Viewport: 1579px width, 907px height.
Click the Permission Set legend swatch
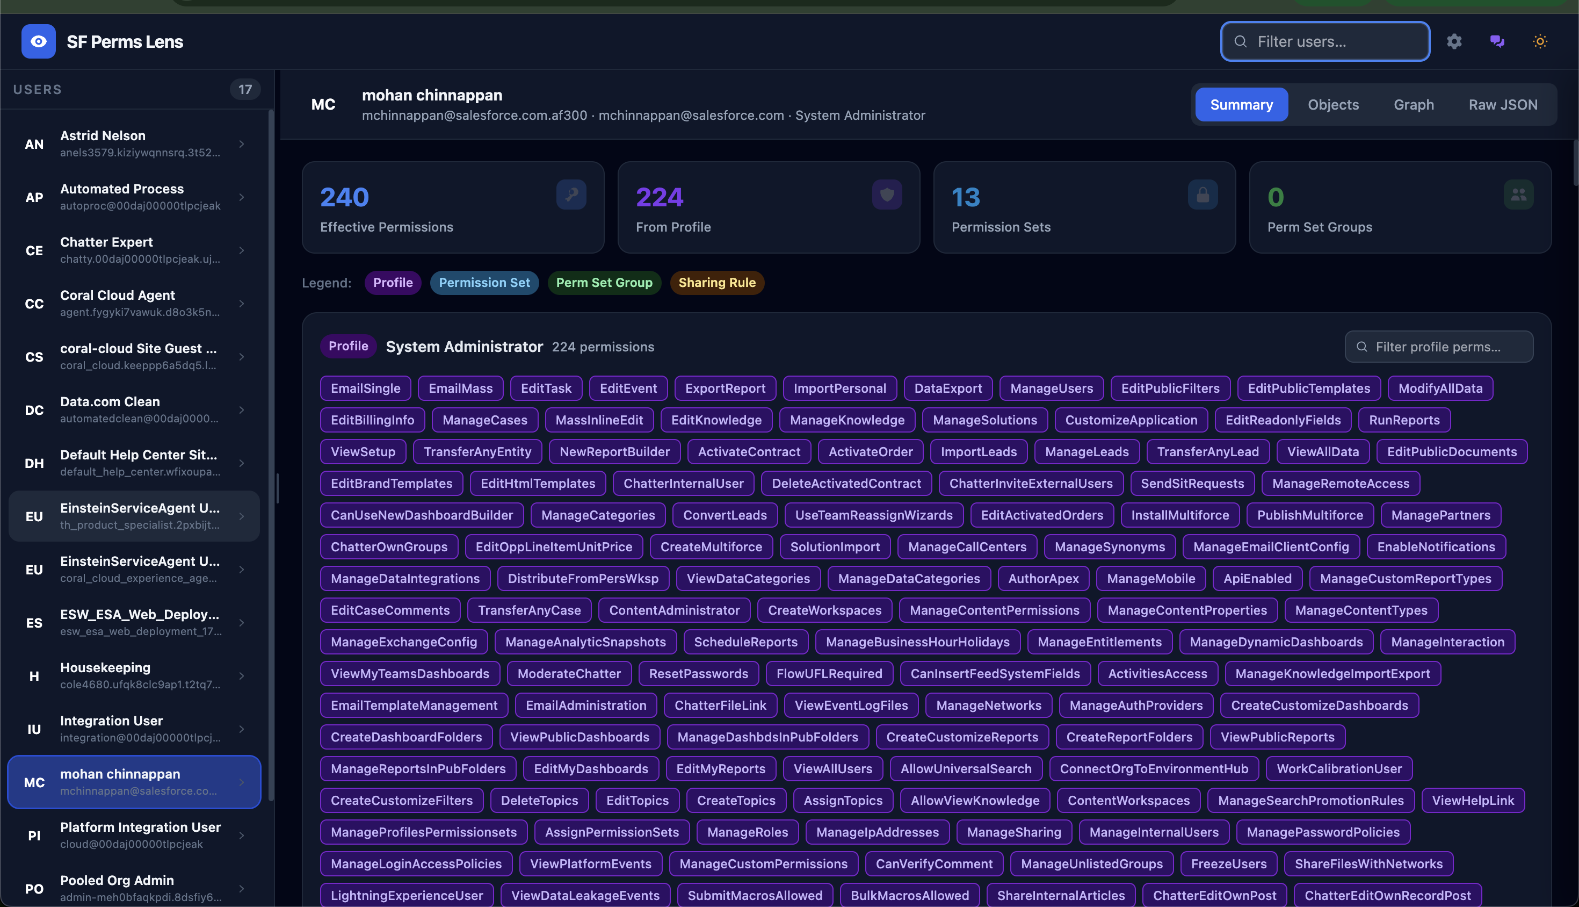tap(484, 283)
